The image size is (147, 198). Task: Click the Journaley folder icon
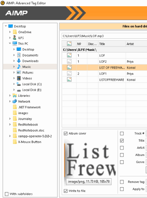[x=15, y=119]
